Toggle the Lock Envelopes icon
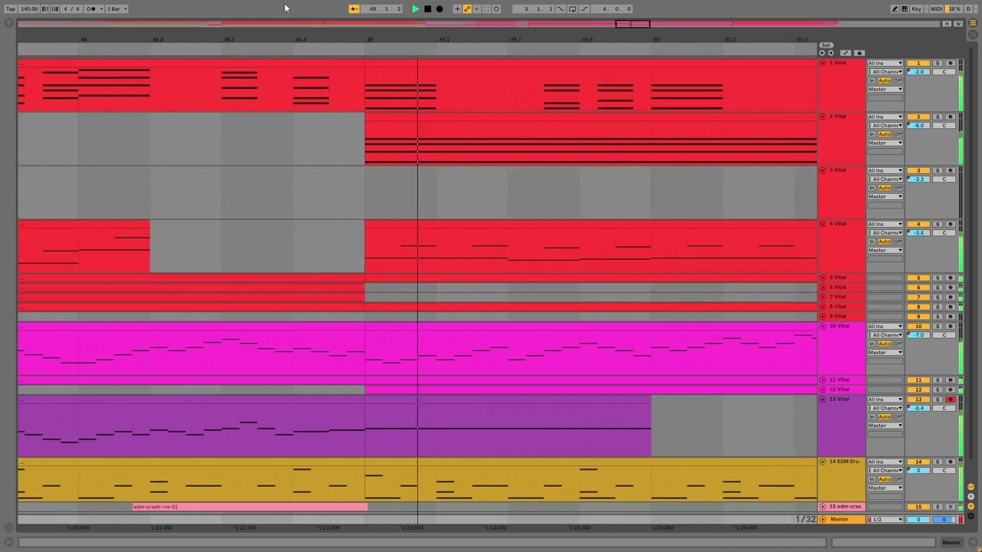This screenshot has height=552, width=982. pyautogui.click(x=858, y=54)
